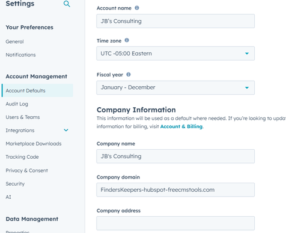
Task: Open Users & Teams settings
Action: click(23, 117)
